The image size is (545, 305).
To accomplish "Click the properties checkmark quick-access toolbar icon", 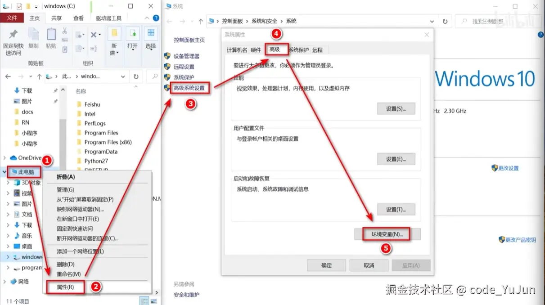I will pyautogui.click(x=19, y=6).
